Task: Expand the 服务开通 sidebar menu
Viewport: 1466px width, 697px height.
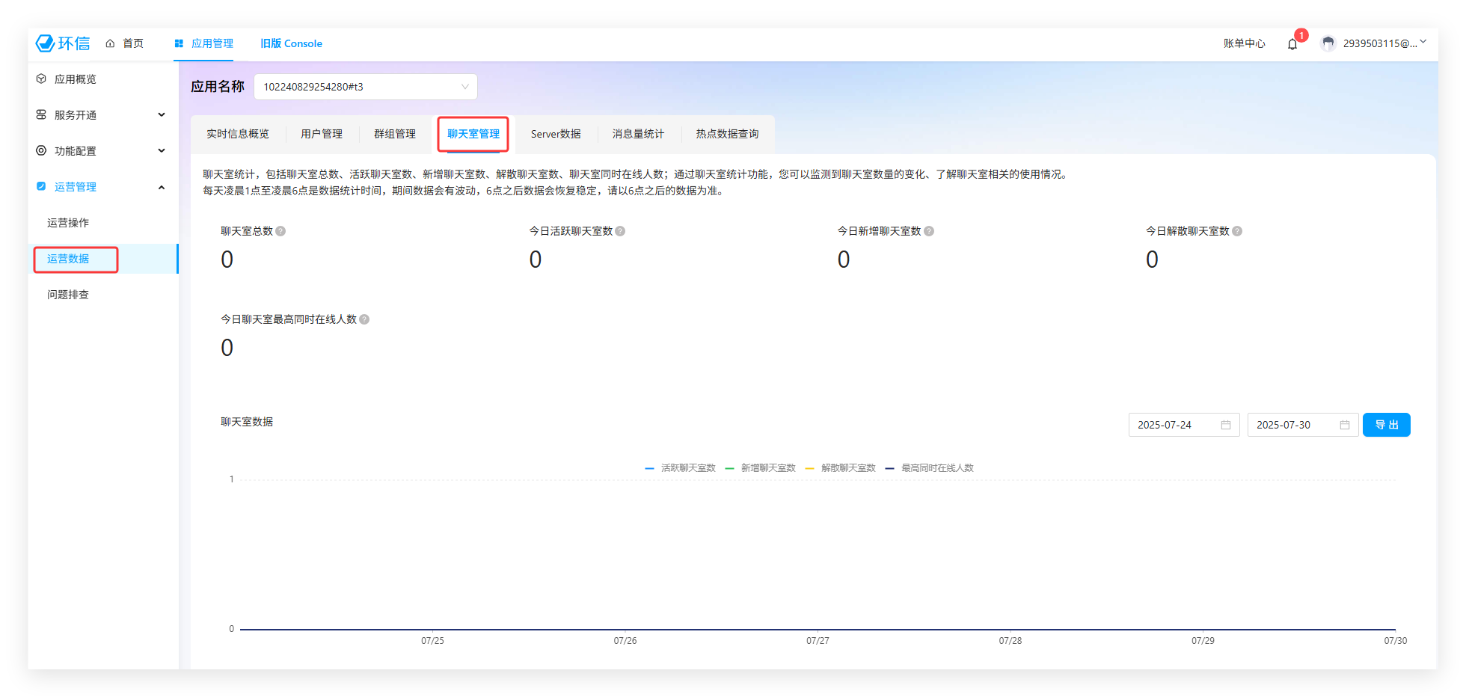Action: 101,115
